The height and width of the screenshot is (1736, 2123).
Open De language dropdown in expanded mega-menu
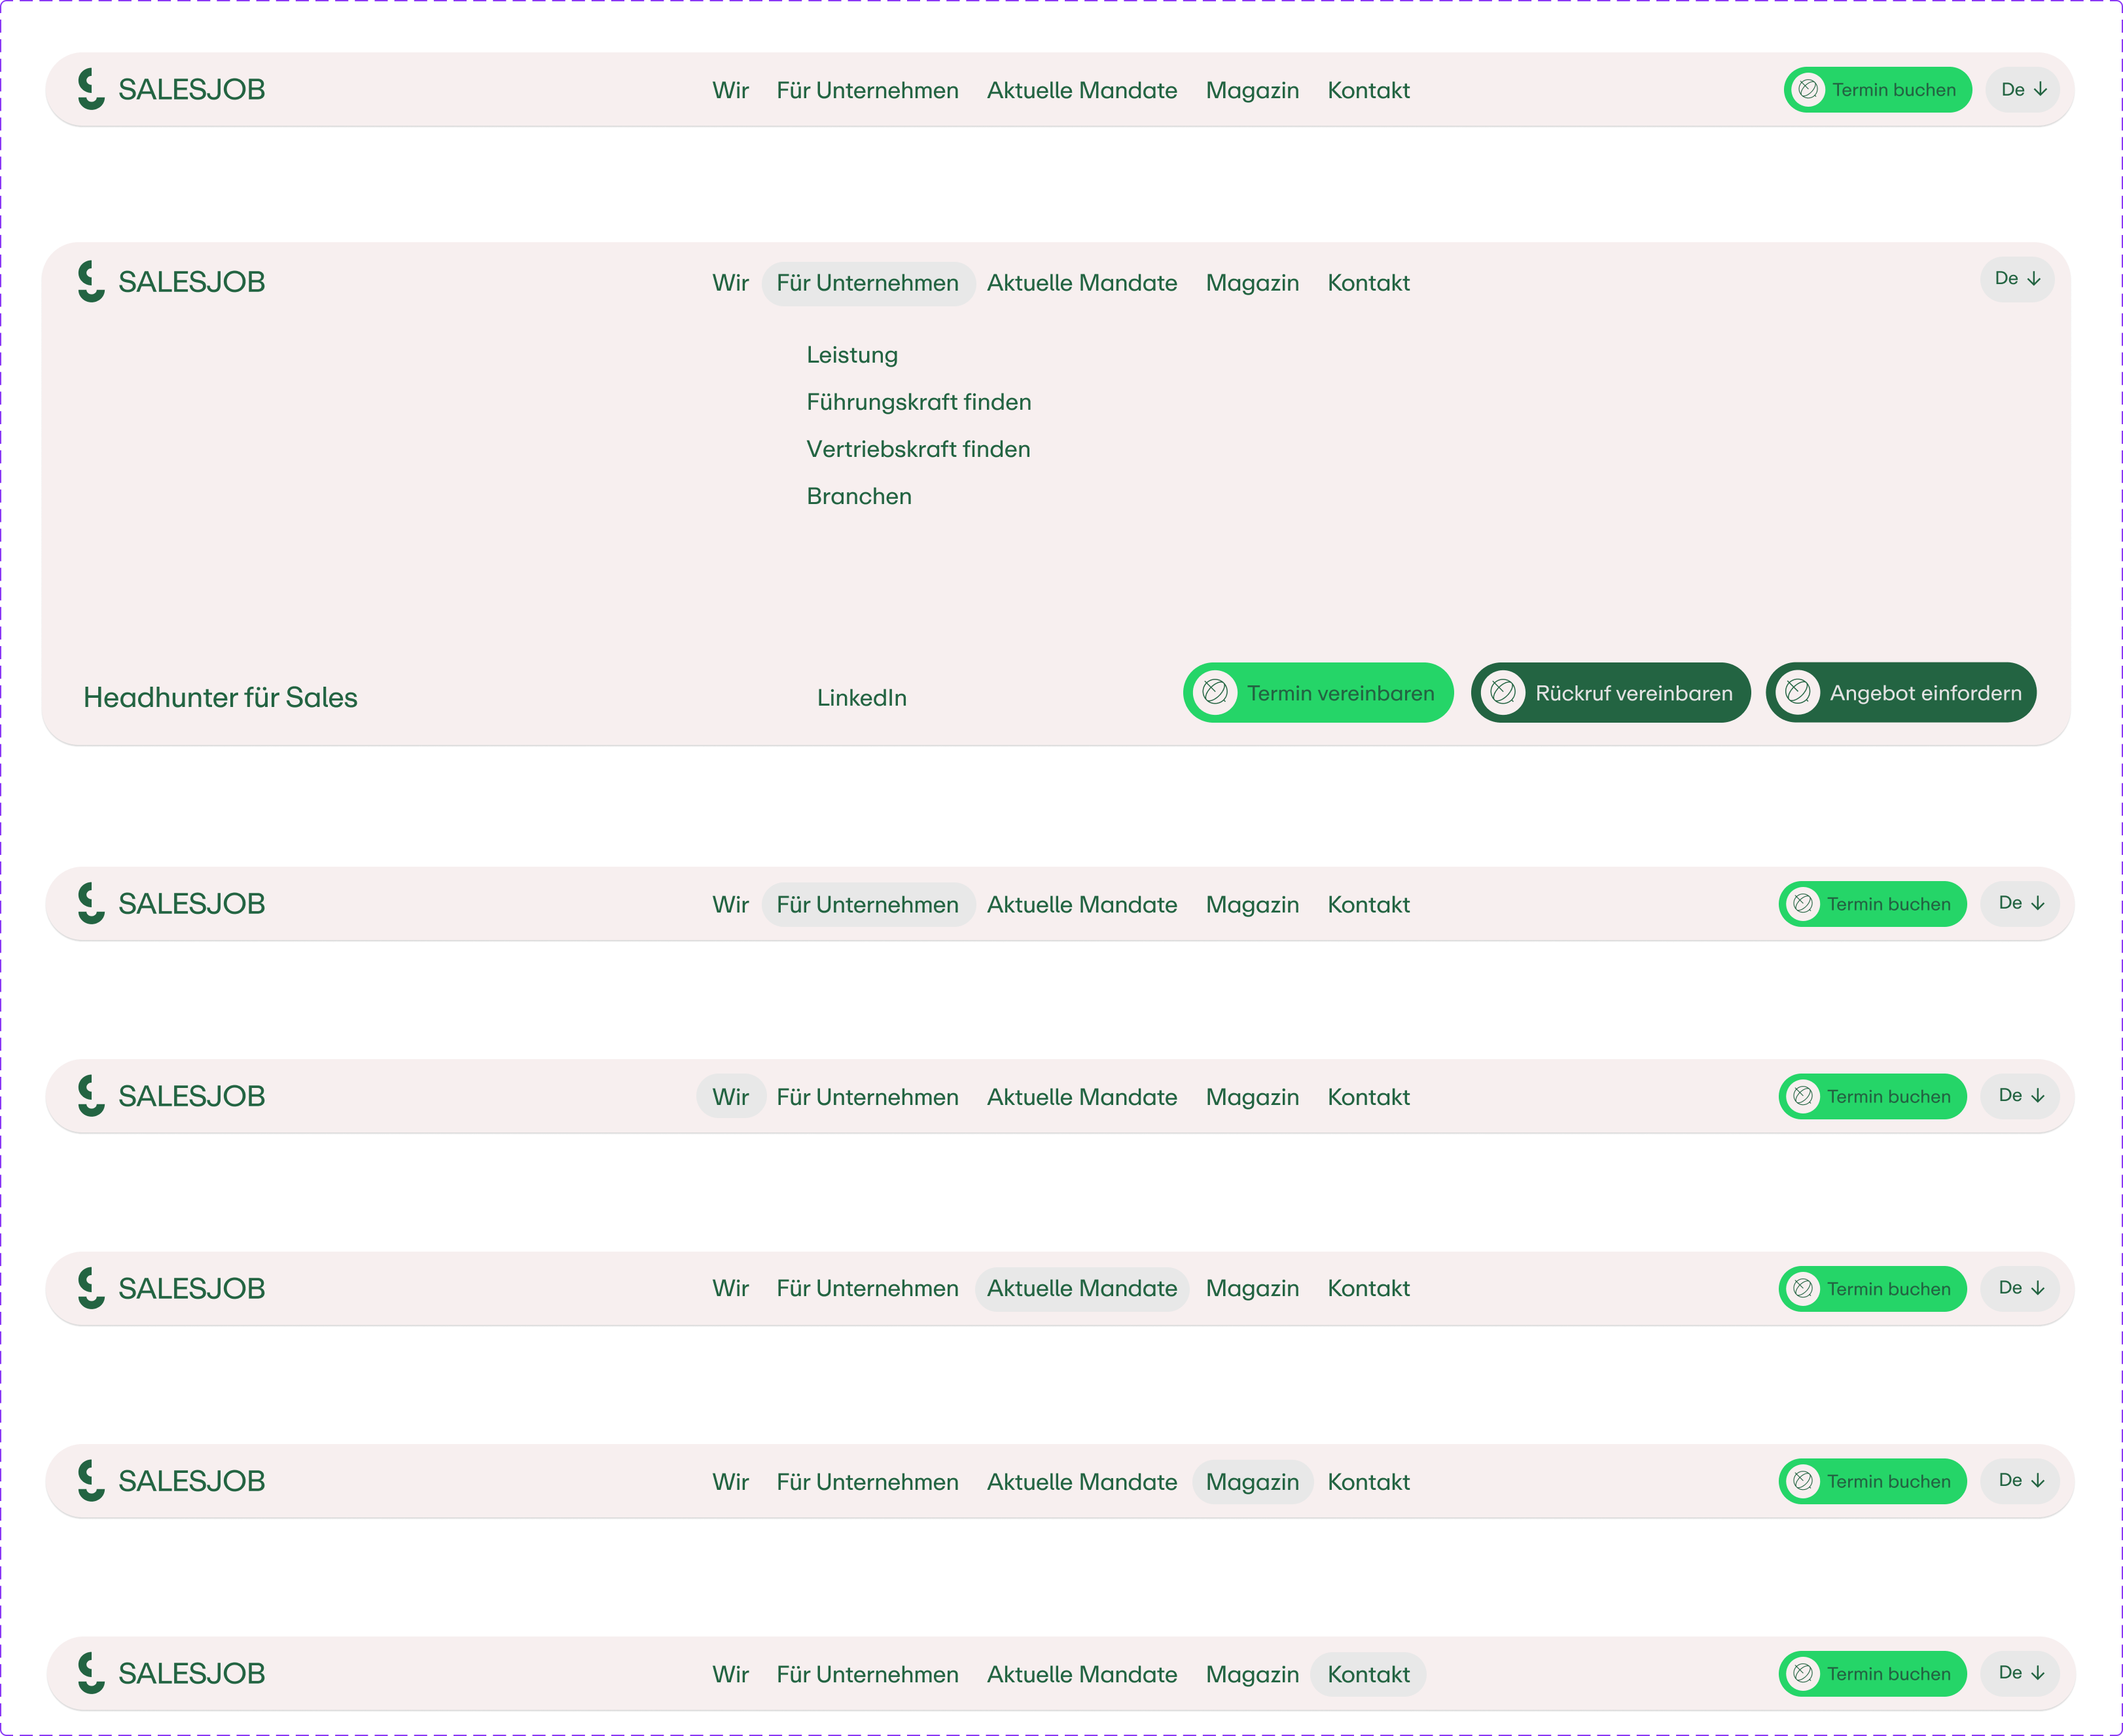pos(2017,279)
